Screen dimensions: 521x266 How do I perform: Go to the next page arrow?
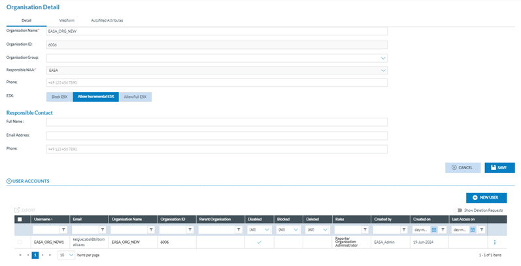pos(43,255)
